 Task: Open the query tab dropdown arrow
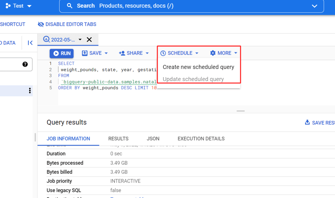pyautogui.click(x=80, y=40)
